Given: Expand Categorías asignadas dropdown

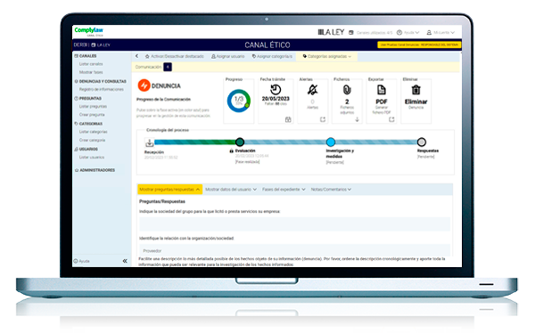Looking at the screenshot, I should click(x=327, y=56).
